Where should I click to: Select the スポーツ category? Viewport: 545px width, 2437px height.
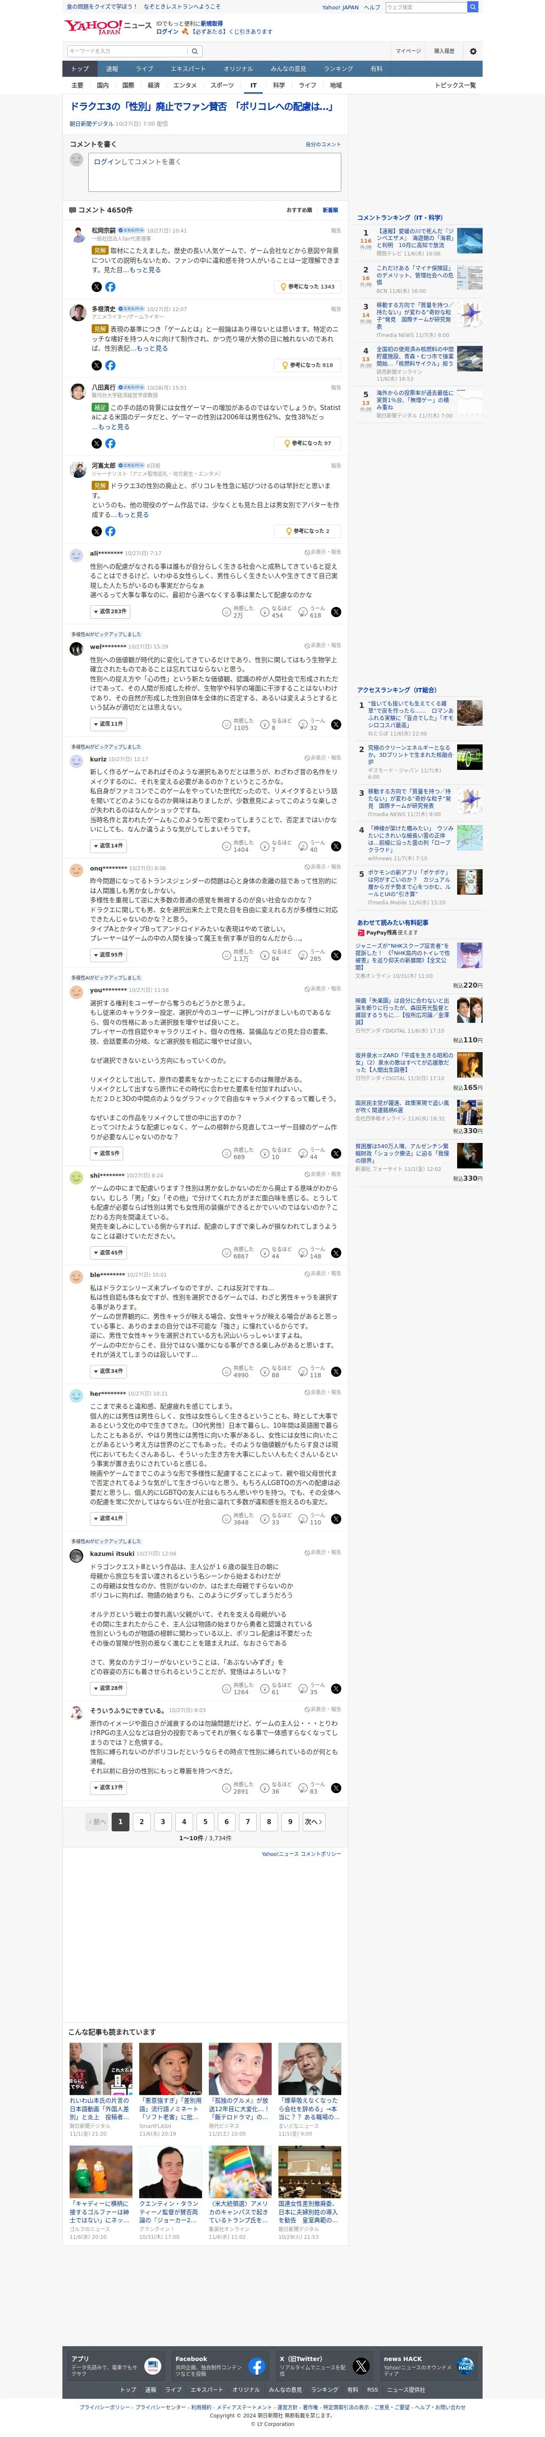tap(222, 85)
